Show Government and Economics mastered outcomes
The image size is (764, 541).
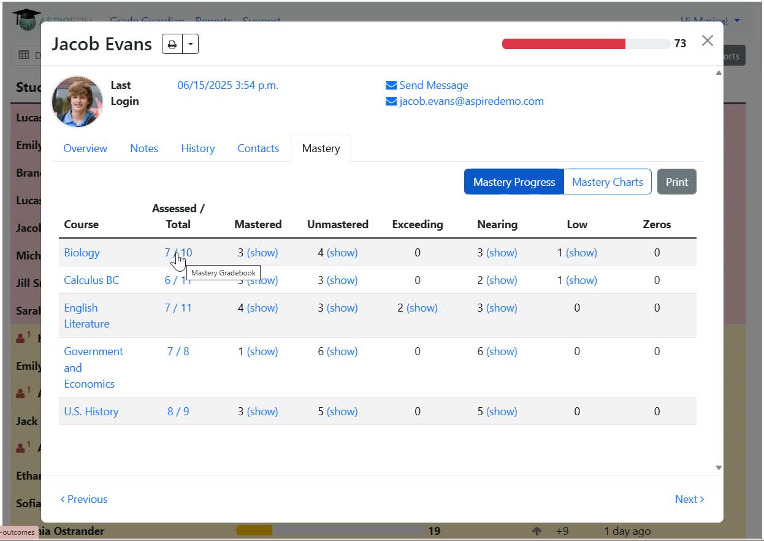(262, 351)
